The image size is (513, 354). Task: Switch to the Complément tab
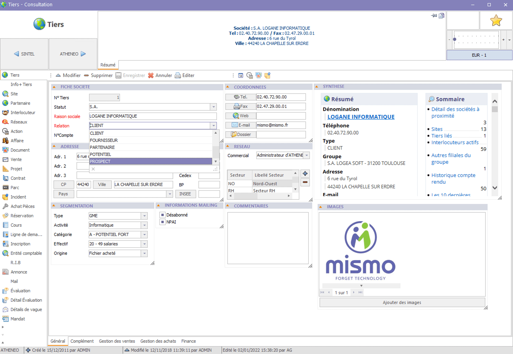click(x=82, y=341)
